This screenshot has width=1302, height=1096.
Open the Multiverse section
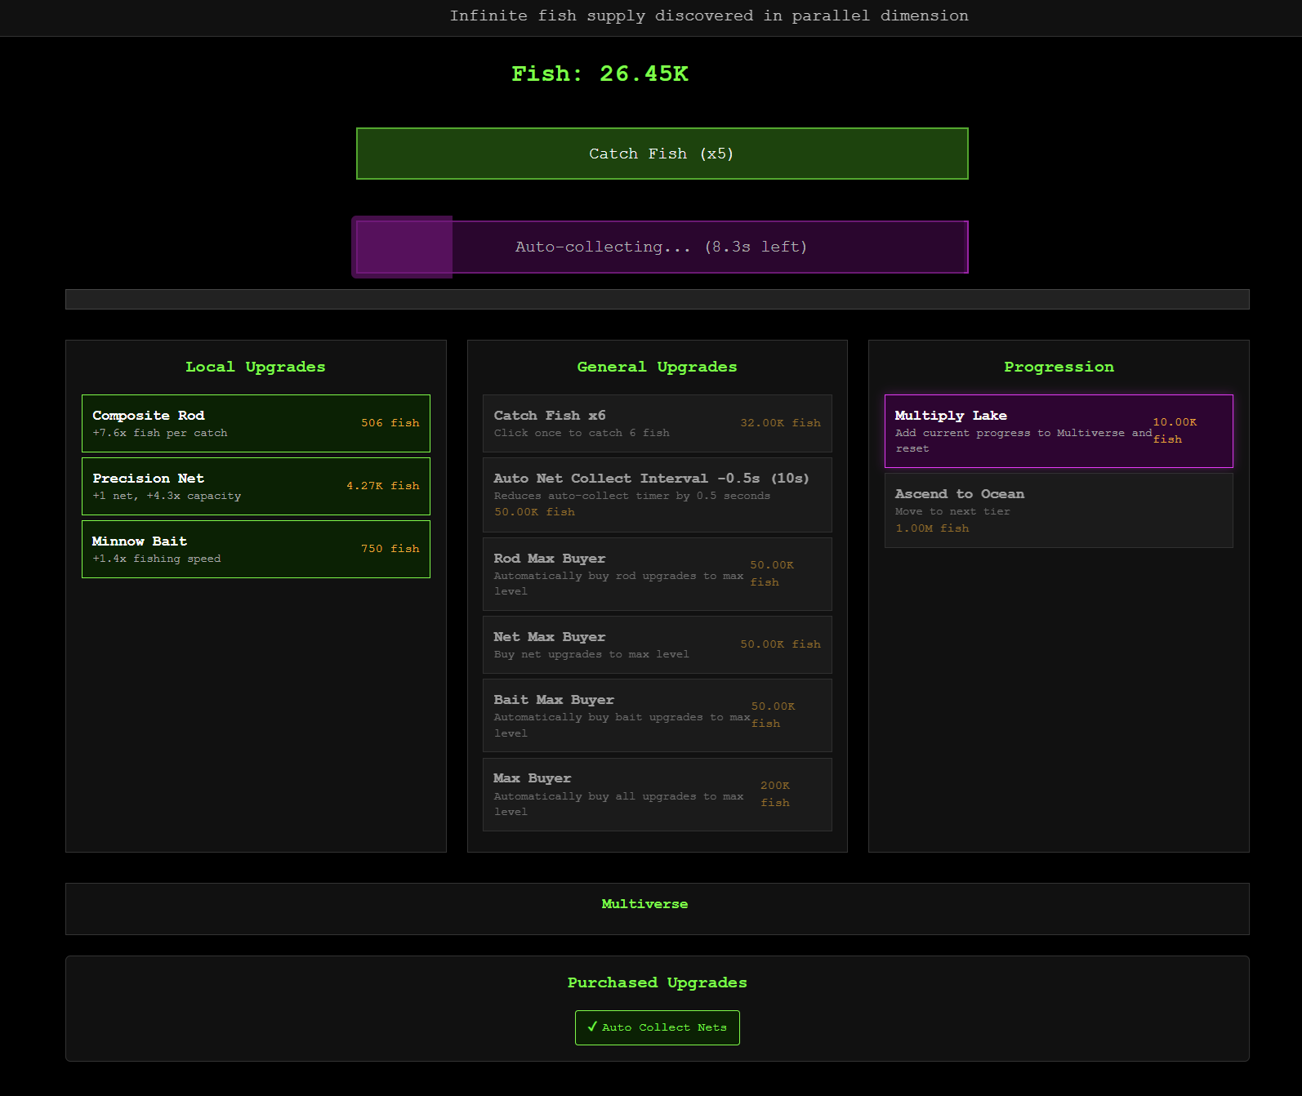[x=644, y=904]
